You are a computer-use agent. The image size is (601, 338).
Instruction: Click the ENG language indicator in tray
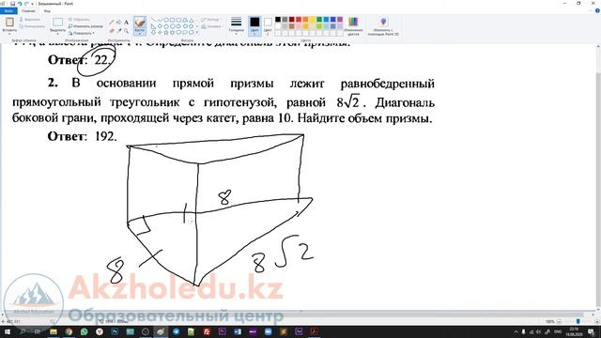point(558,331)
